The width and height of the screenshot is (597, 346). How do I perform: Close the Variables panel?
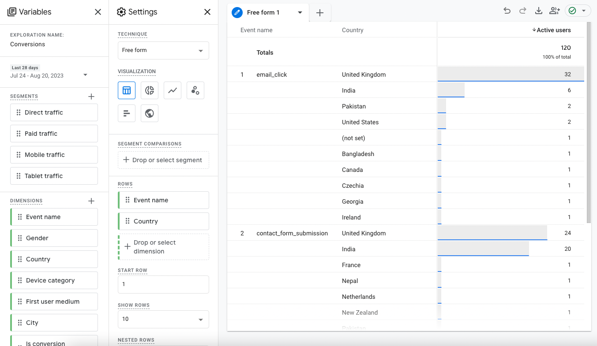(98, 12)
